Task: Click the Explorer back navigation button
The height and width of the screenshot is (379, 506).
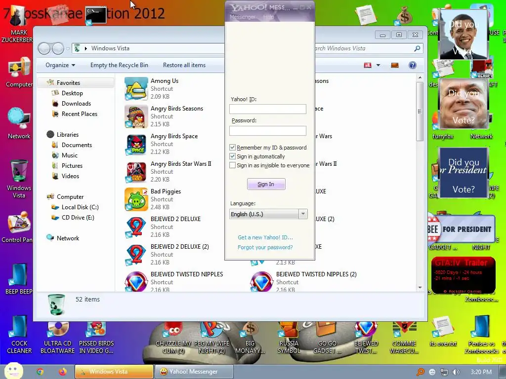Action: (x=44, y=49)
